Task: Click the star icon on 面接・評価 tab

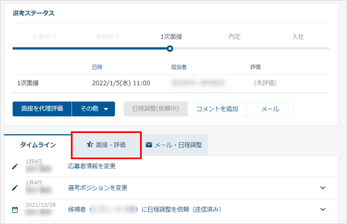Action: [90, 144]
